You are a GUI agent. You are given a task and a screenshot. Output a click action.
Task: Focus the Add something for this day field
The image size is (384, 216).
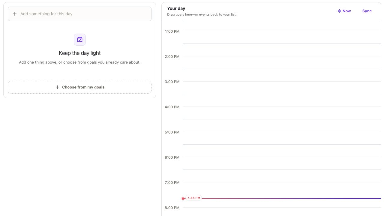point(79,14)
